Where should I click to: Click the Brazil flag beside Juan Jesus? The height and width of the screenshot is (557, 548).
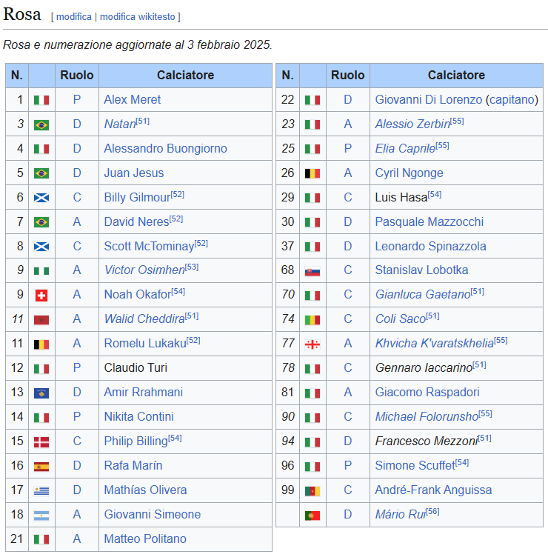[x=41, y=174]
